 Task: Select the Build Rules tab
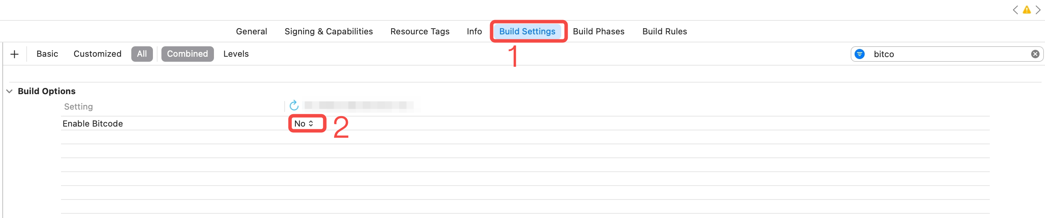click(x=664, y=31)
